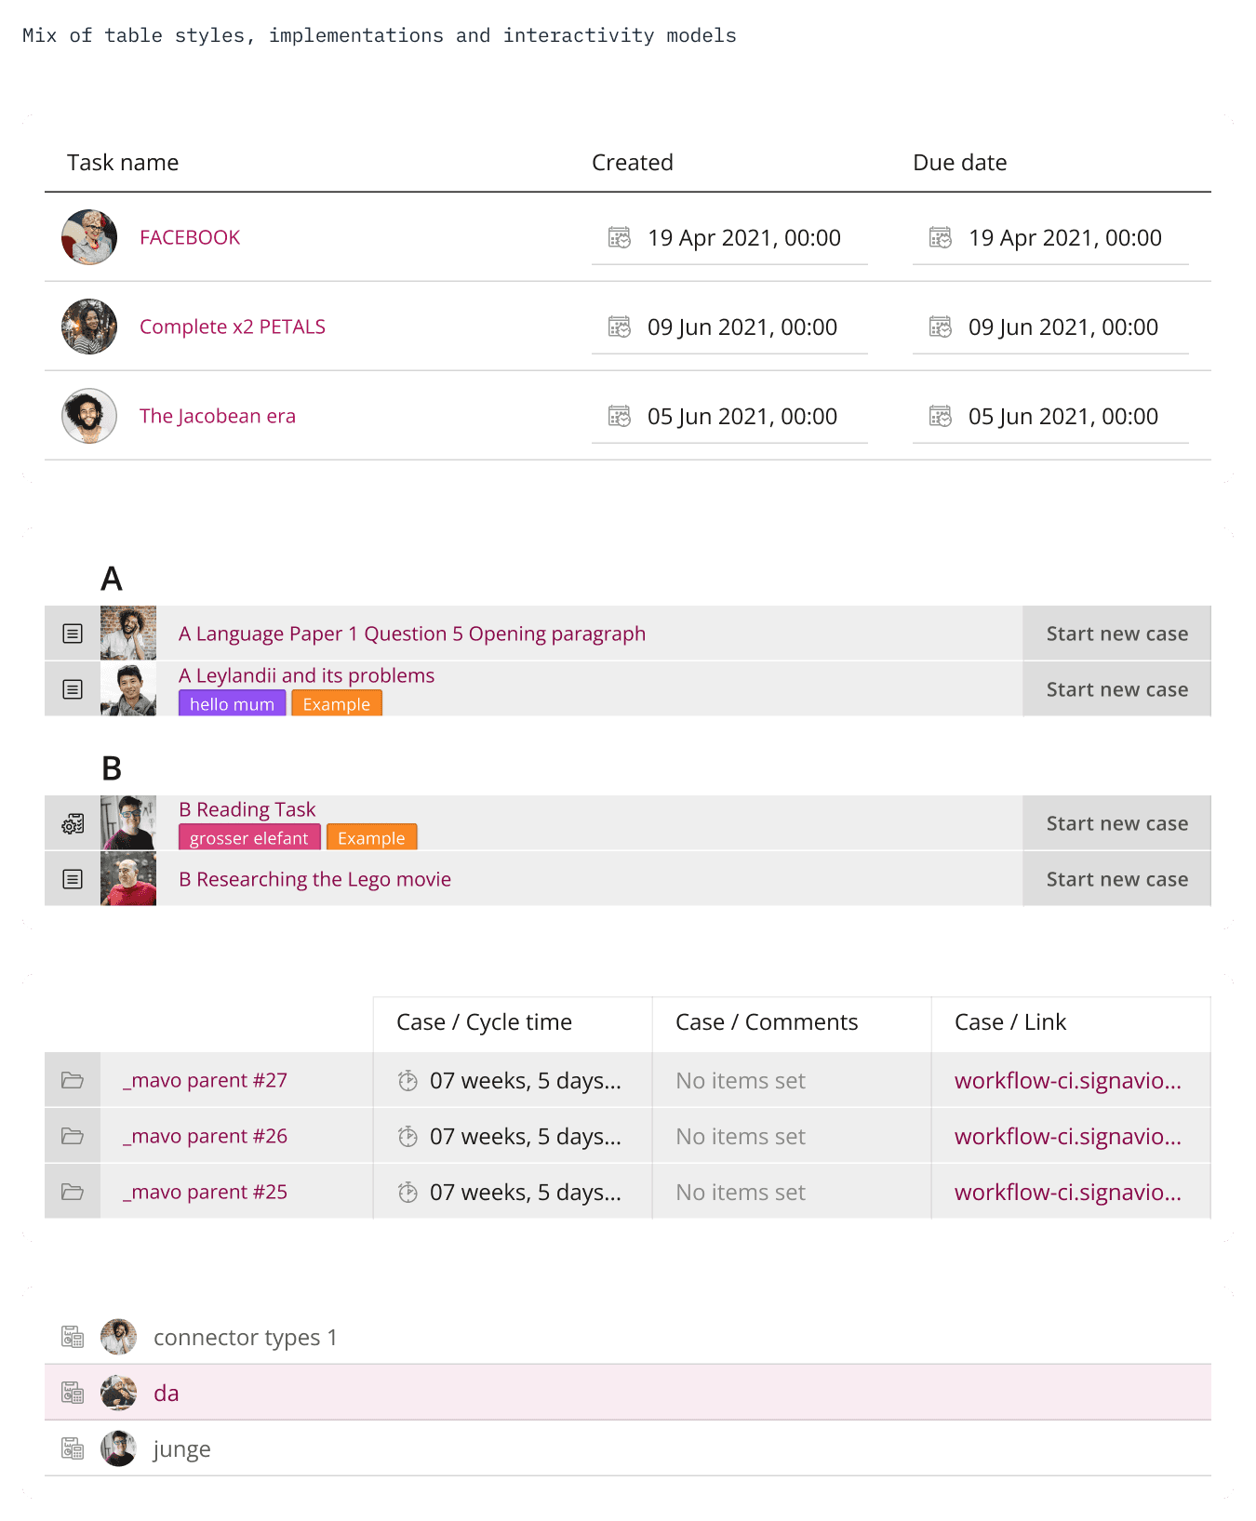This screenshot has width=1256, height=1521.
Task: Select the highlighted da row
Action: pos(628,1393)
